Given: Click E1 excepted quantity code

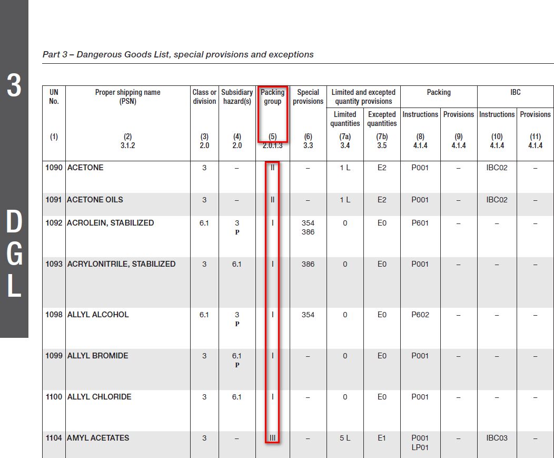Looking at the screenshot, I should coord(382,438).
